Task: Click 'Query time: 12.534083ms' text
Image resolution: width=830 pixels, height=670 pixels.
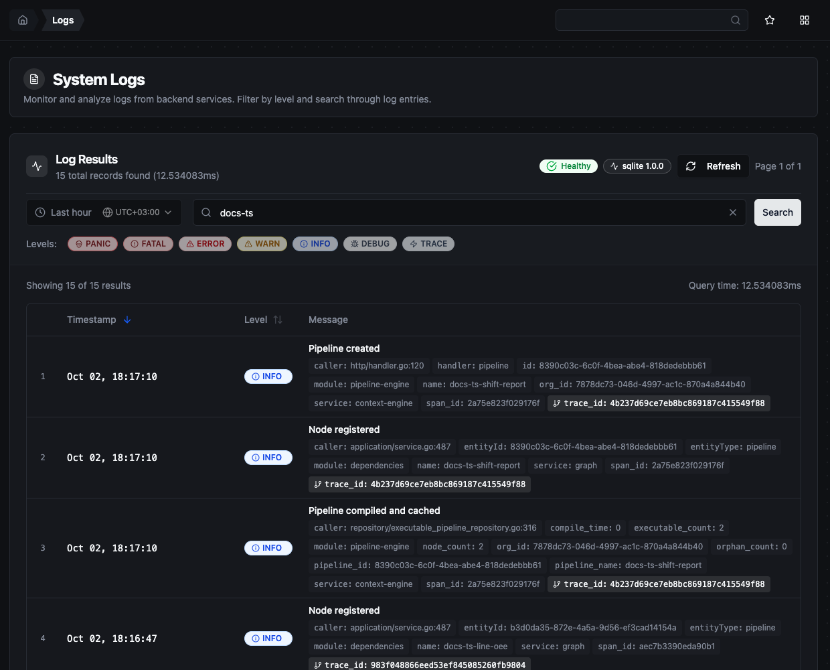Action: coord(745,285)
